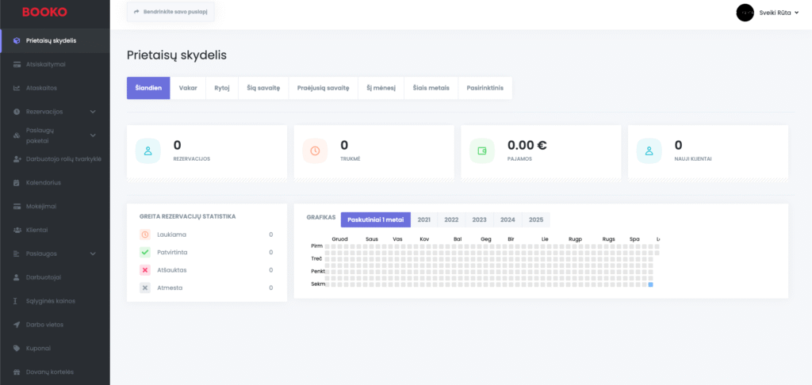Click the Bendrinkite savo puslapį button
812x385 pixels.
coord(170,13)
